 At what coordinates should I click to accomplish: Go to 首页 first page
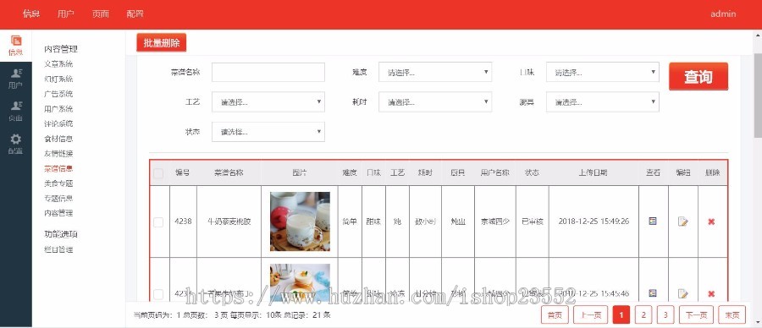tap(555, 315)
